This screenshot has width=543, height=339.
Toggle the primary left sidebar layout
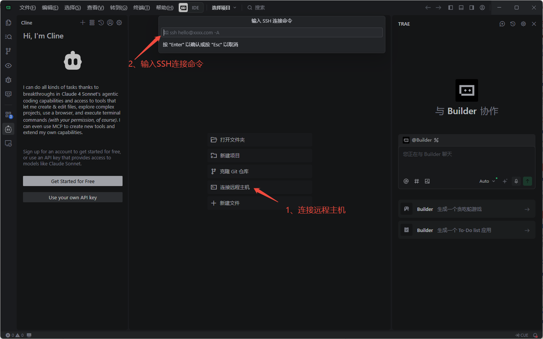pyautogui.click(x=451, y=8)
